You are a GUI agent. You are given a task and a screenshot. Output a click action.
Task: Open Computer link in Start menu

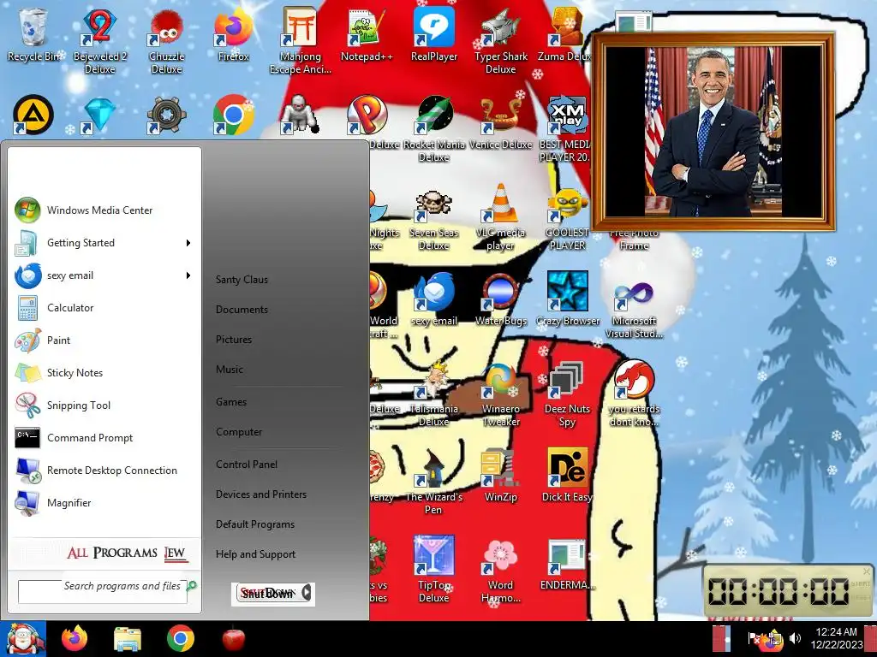click(239, 432)
